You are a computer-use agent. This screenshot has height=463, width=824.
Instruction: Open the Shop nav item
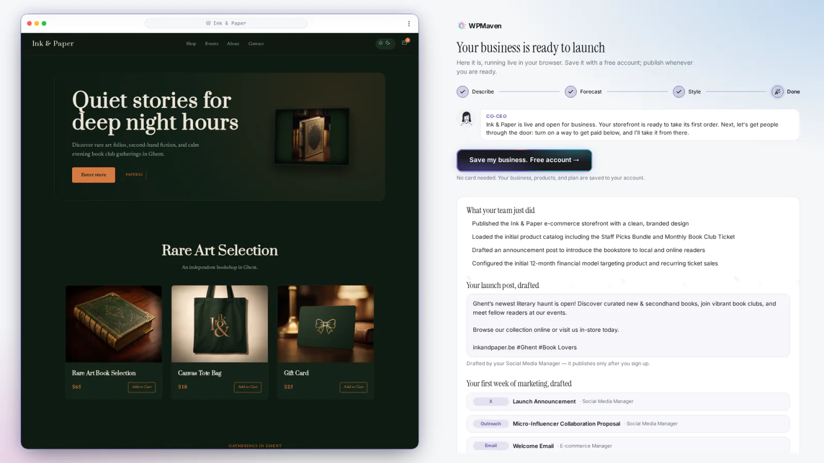coord(191,44)
